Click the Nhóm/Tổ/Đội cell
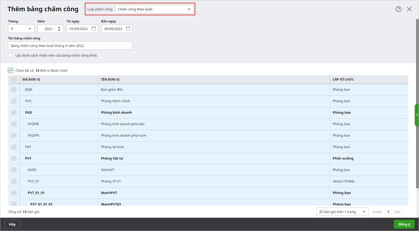The image size is (419, 231). click(x=369, y=181)
